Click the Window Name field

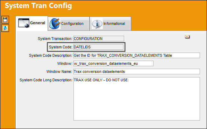click(x=137, y=72)
